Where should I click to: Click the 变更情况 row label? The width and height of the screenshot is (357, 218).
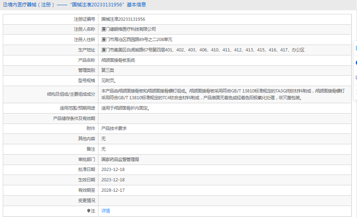point(86,201)
